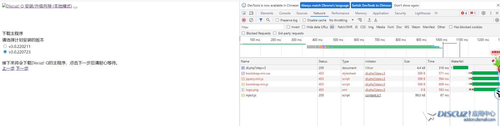Enable Blocked Requests checkbox
The width and height of the screenshot is (500, 126).
[243, 33]
